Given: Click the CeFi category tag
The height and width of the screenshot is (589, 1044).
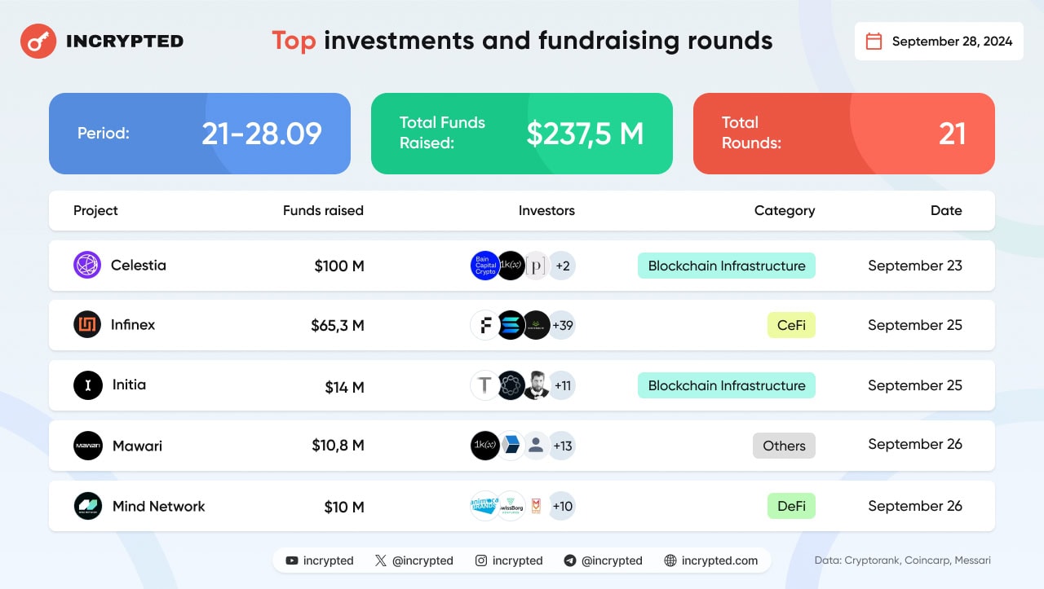Looking at the screenshot, I should tap(791, 325).
